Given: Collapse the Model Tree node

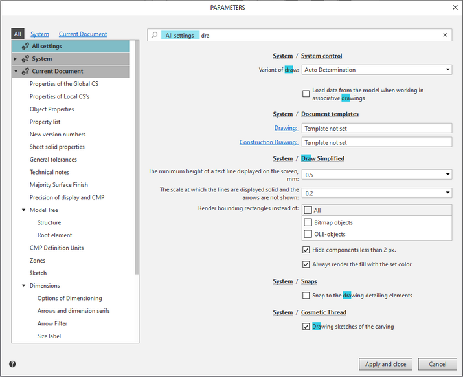Looking at the screenshot, I should tap(23, 210).
